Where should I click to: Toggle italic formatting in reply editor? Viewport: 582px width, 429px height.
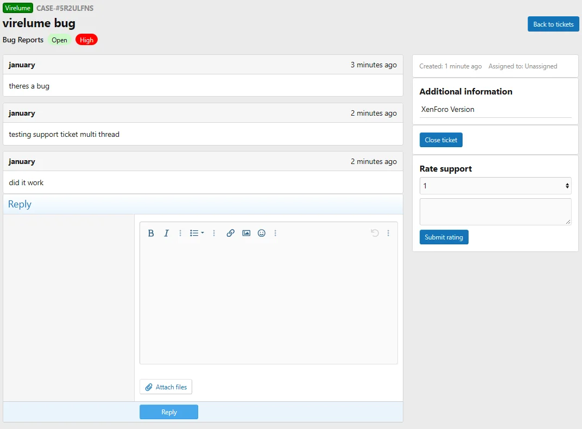click(166, 233)
